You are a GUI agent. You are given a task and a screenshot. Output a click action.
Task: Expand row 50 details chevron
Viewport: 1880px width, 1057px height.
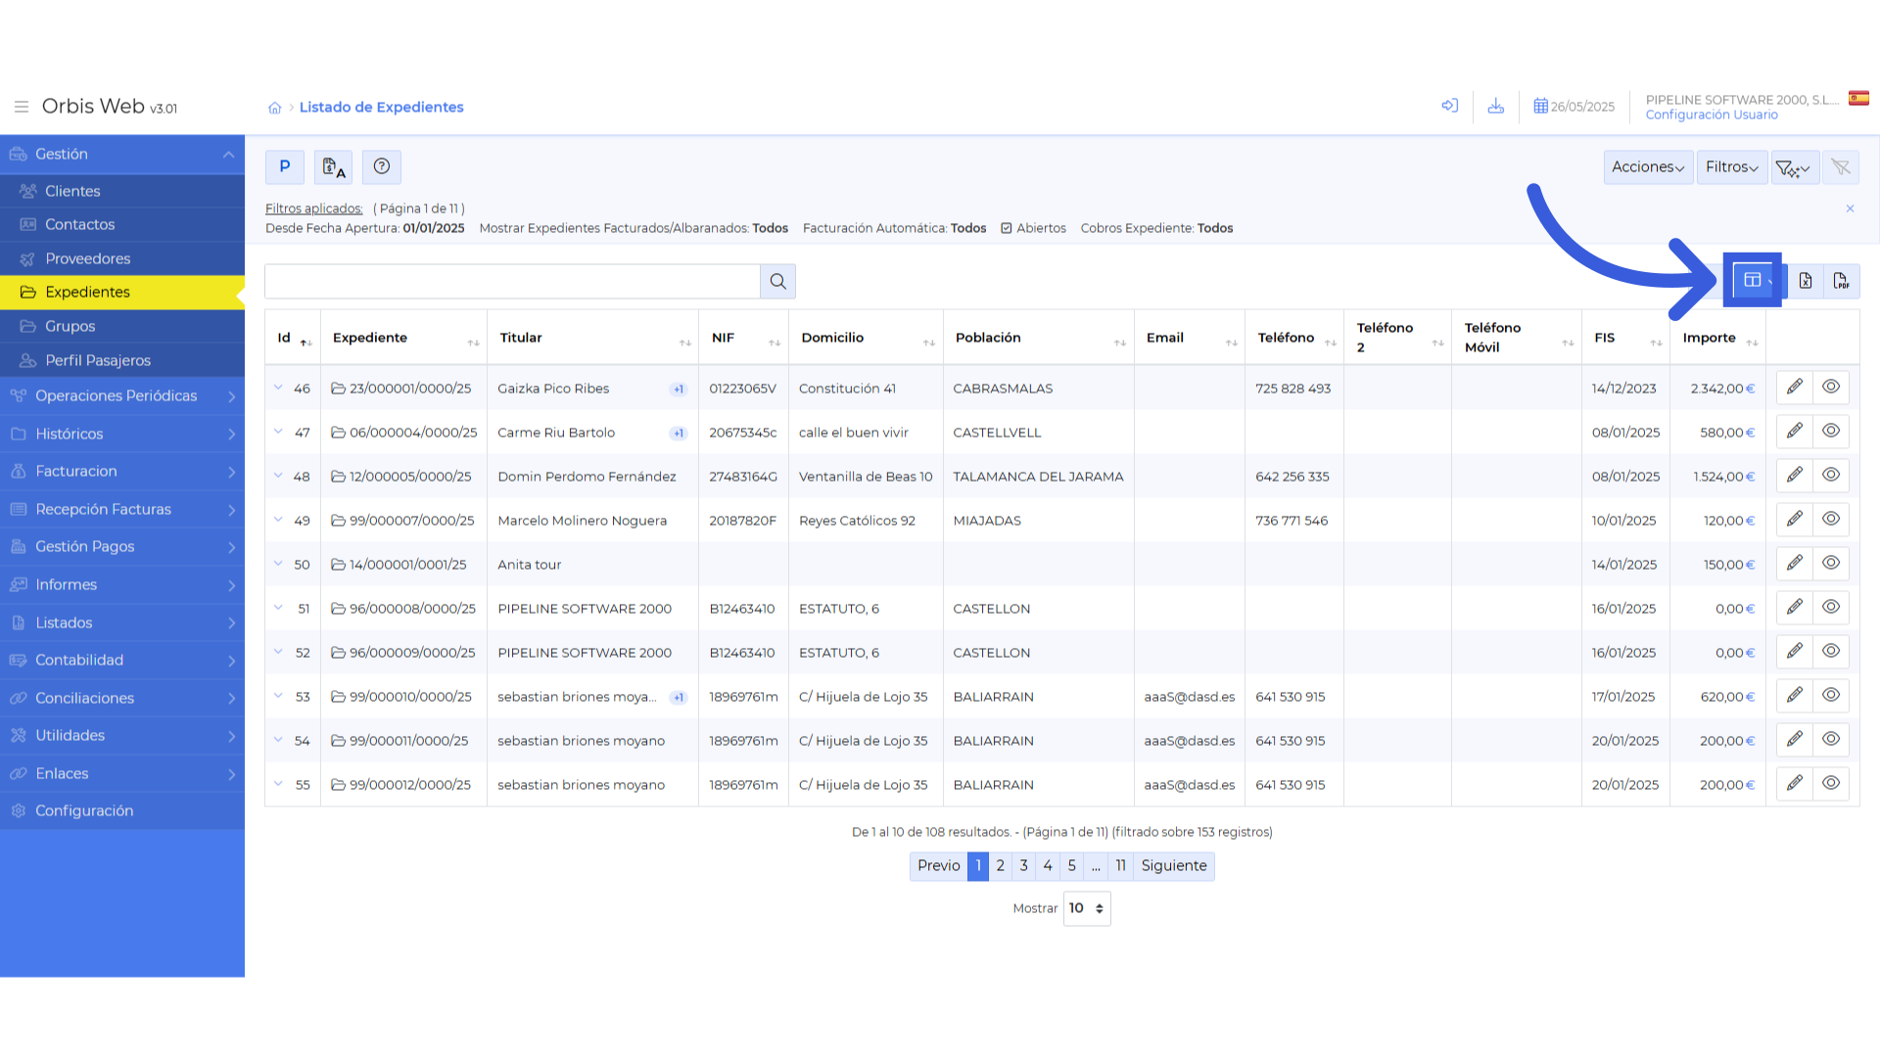pyautogui.click(x=278, y=565)
